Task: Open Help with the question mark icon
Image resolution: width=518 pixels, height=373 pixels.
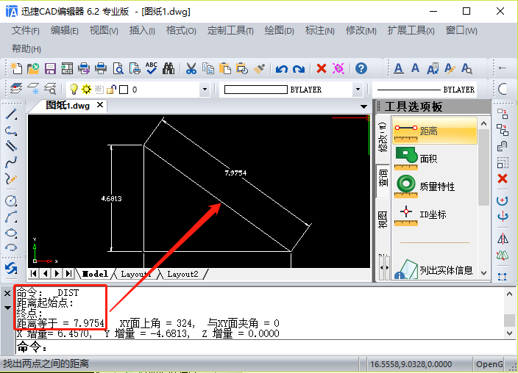Action: click(x=361, y=68)
